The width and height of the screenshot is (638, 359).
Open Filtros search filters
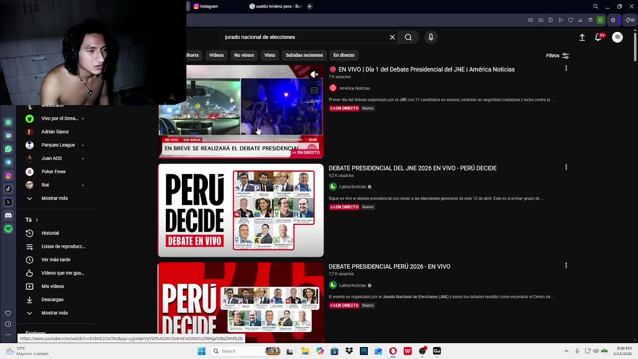[x=557, y=55]
